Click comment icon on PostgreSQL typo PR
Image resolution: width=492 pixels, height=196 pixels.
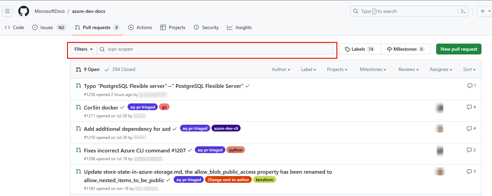pos(470,86)
